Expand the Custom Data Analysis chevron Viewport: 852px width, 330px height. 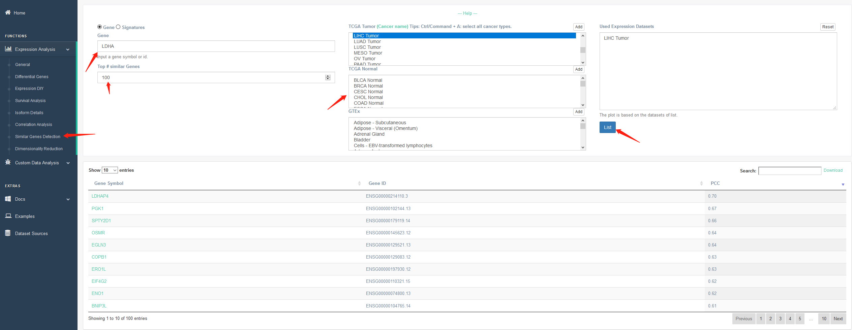click(x=68, y=163)
